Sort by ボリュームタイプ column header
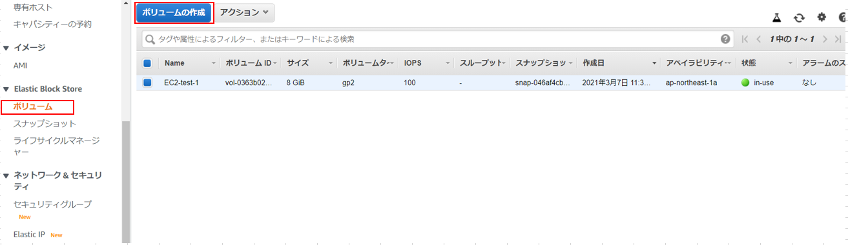848x245 pixels. click(365, 63)
